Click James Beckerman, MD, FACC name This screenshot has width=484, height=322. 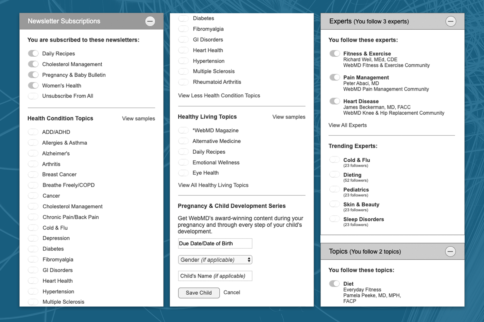click(377, 107)
